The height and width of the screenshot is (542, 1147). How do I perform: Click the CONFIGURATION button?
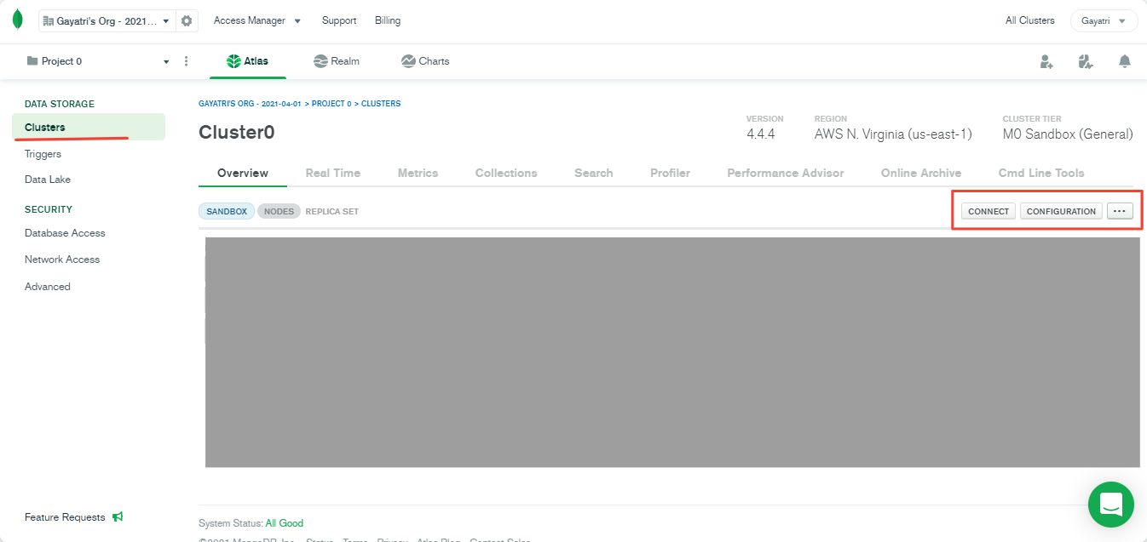click(1061, 210)
